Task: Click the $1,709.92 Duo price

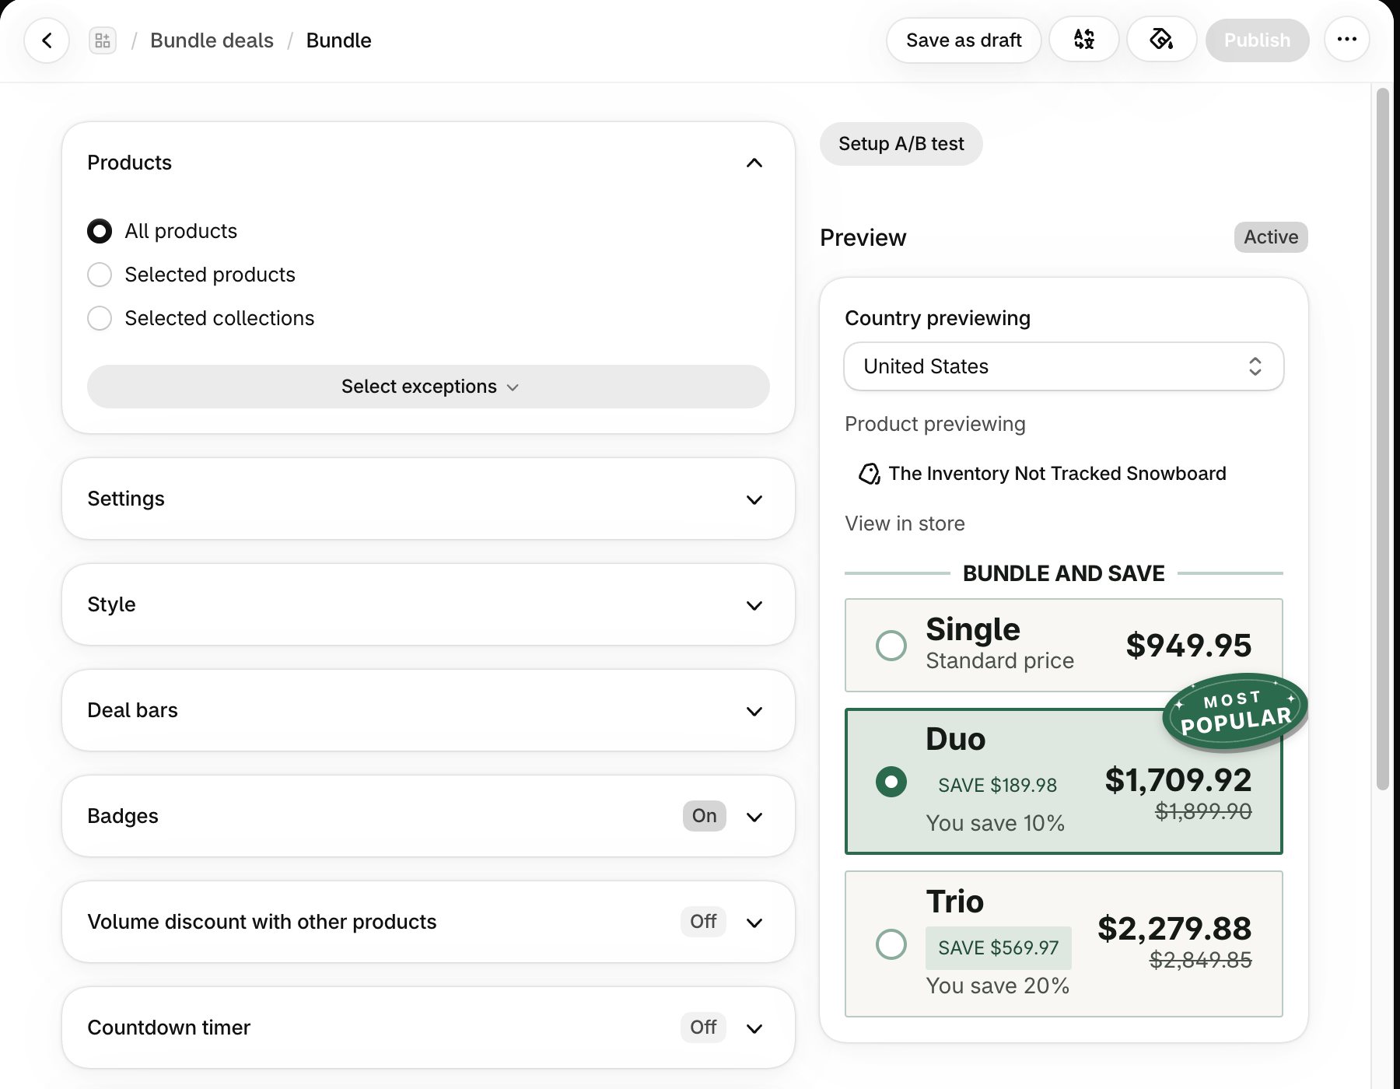Action: [x=1178, y=779]
